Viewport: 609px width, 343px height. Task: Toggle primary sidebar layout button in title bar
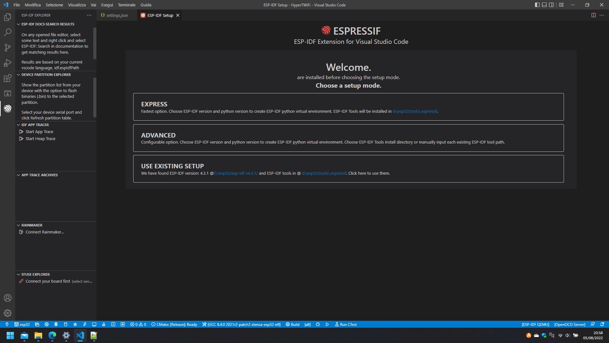point(537,5)
